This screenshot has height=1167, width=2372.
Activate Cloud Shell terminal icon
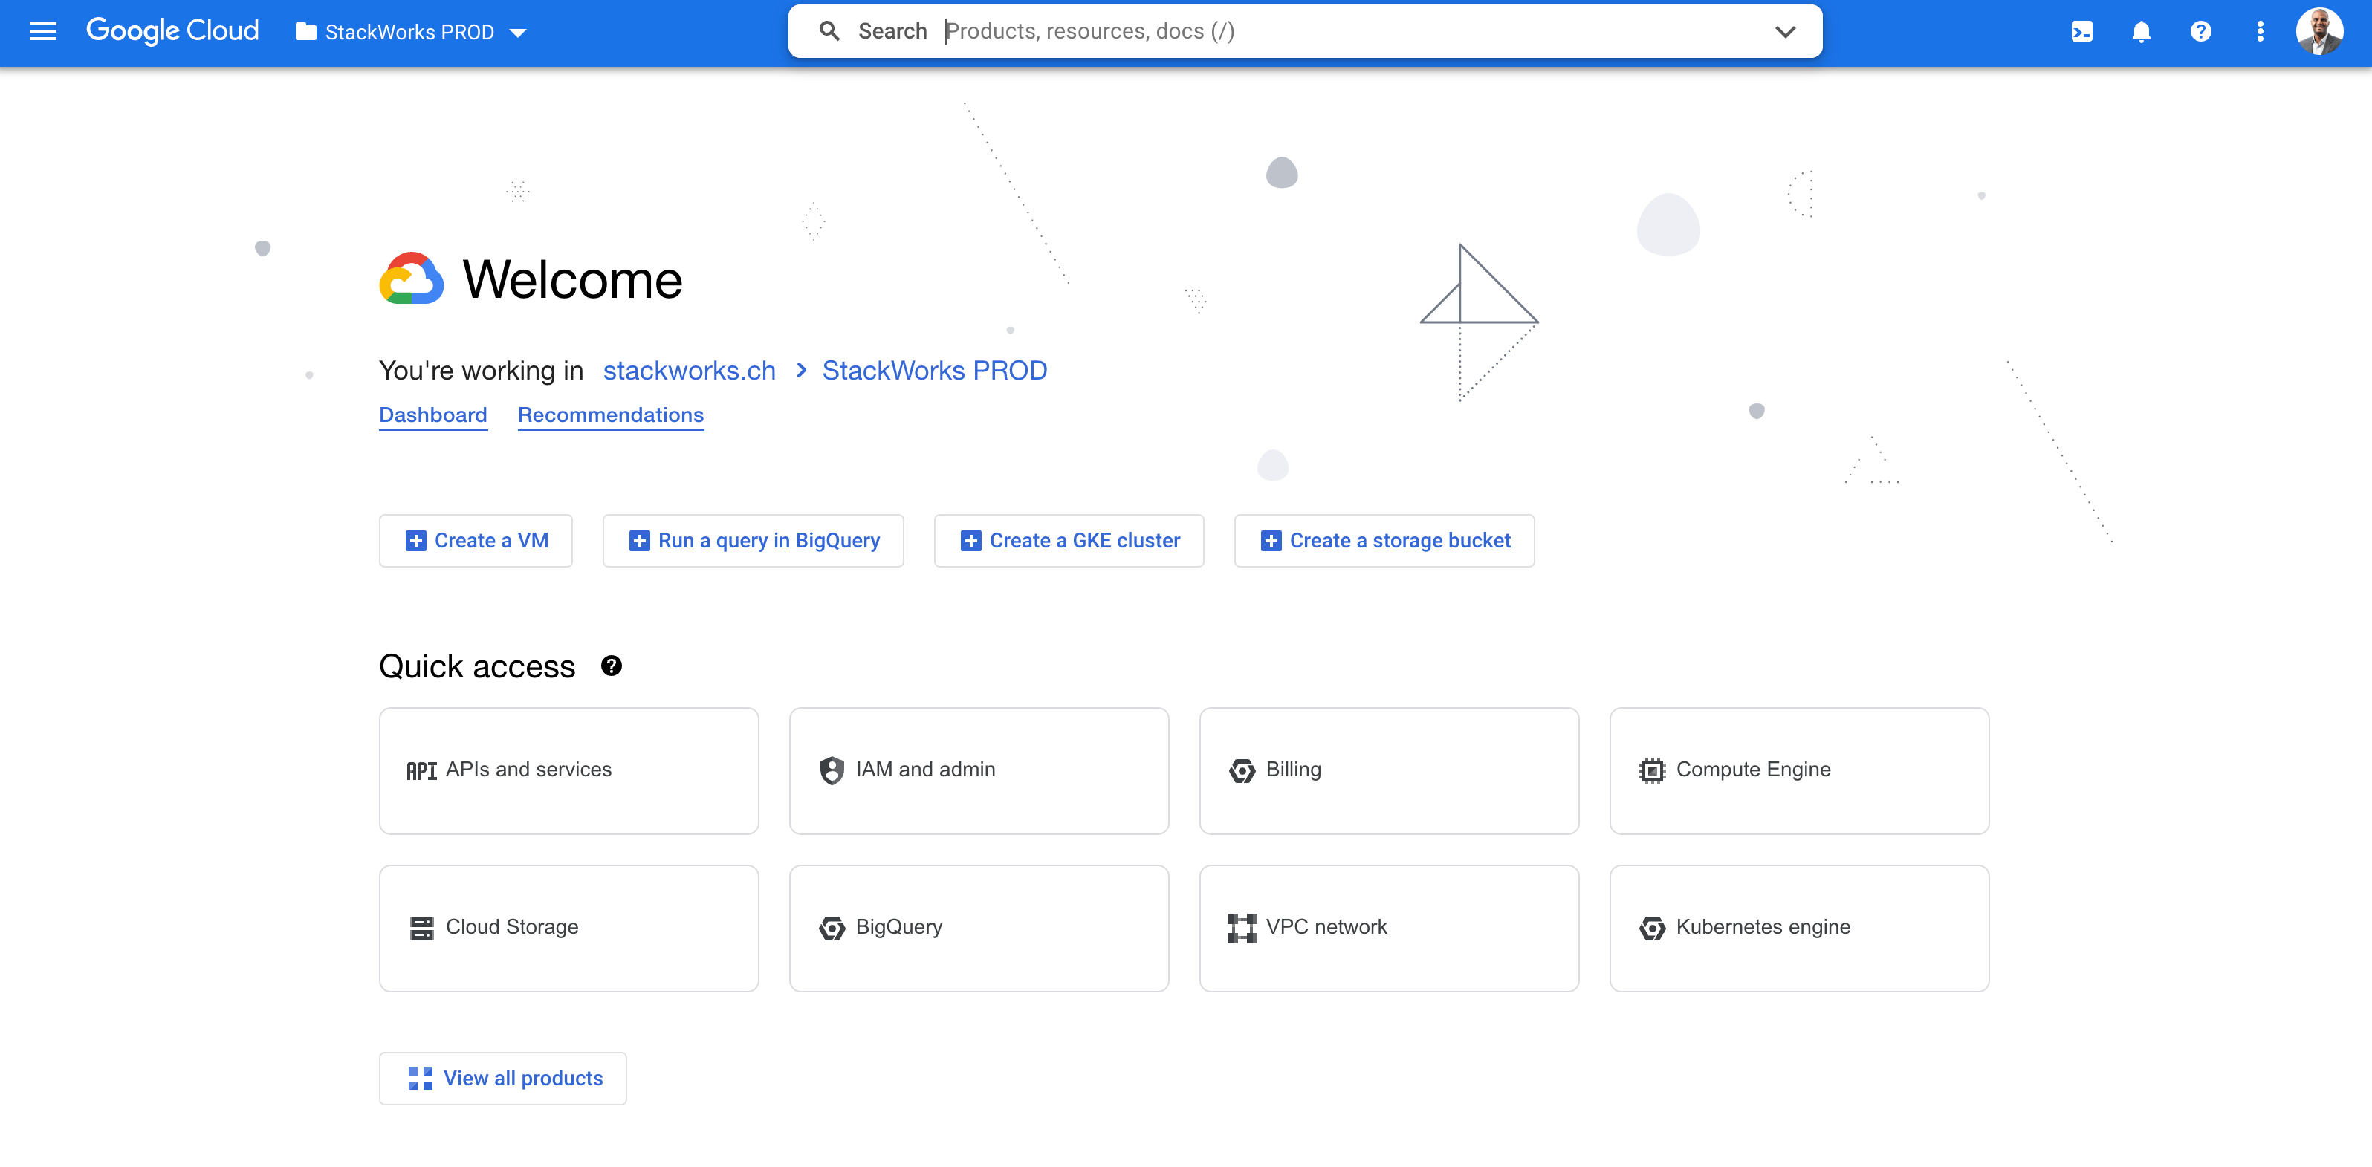tap(2081, 32)
